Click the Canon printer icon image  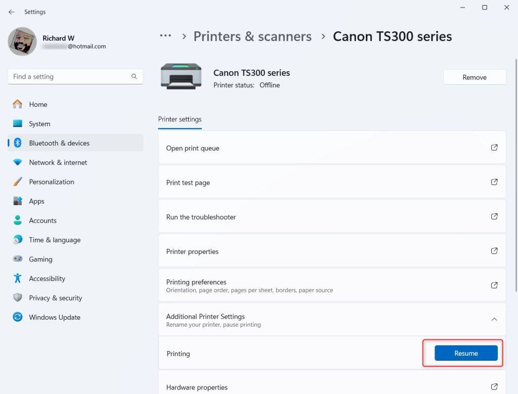181,77
